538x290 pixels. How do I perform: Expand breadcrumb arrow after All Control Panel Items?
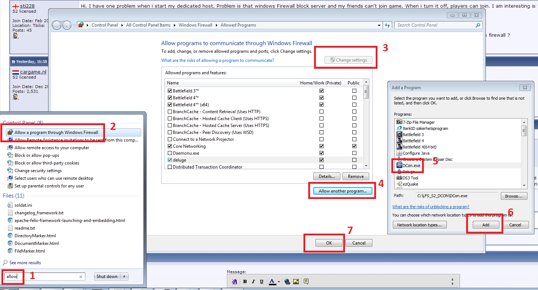point(174,25)
